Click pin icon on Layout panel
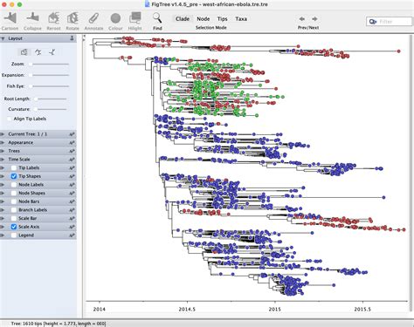This screenshot has width=414, height=327. pos(72,38)
